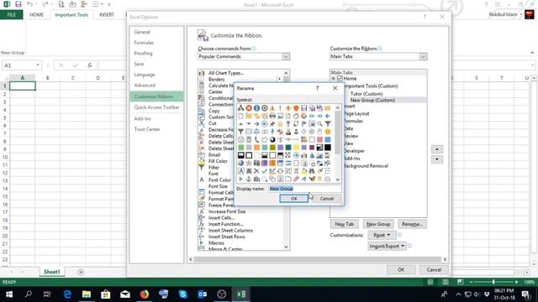The image size is (538, 302).
Task: Open the Choose commands from dropdown
Action: coord(286,56)
